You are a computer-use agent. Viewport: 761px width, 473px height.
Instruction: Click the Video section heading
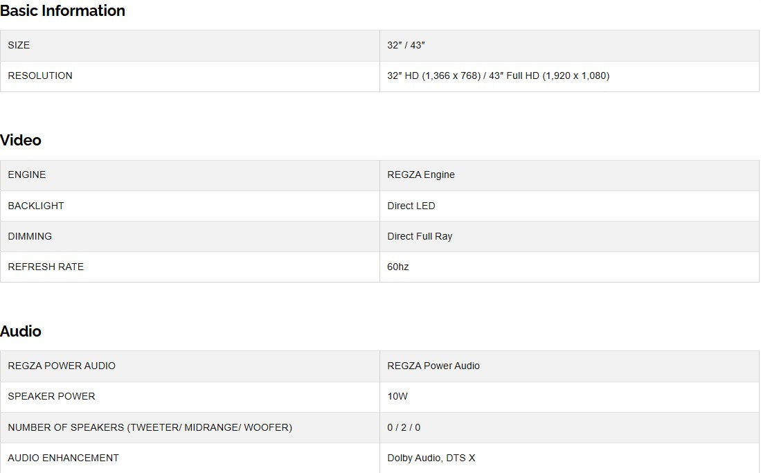[21, 140]
